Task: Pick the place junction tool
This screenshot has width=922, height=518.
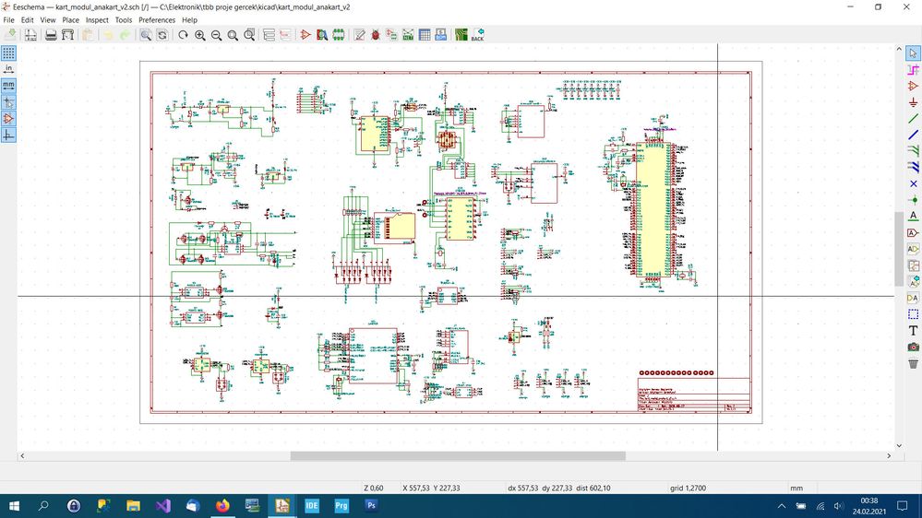Action: [x=913, y=200]
